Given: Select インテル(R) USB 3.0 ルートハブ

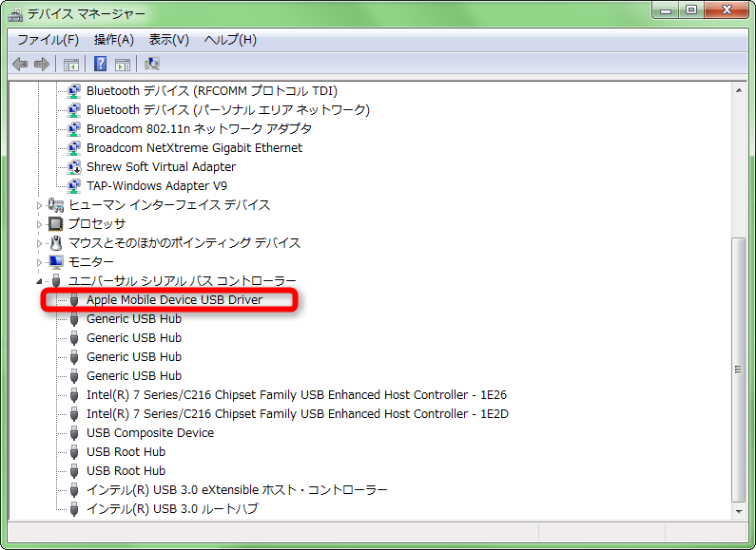Looking at the screenshot, I should click(172, 509).
